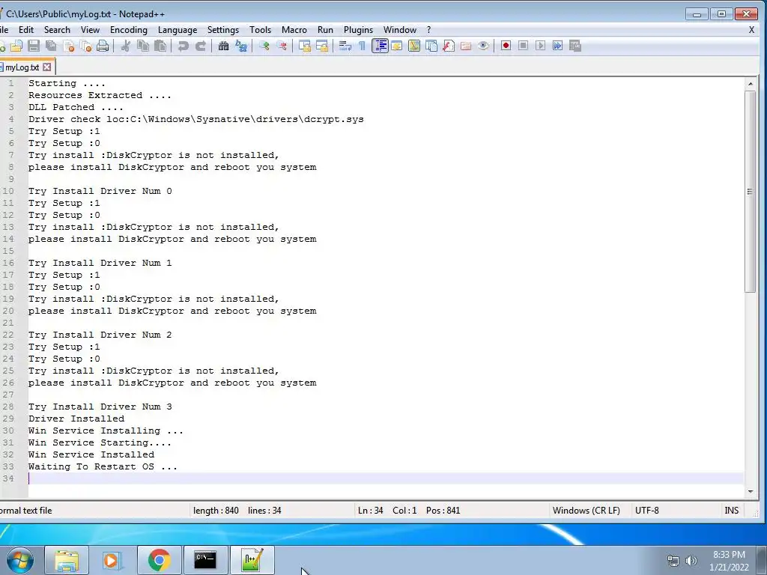Click the vertical scrollbar thumb
This screenshot has width=767, height=575.
(x=751, y=192)
